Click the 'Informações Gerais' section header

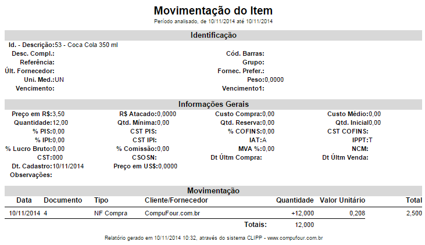[x=213, y=105]
